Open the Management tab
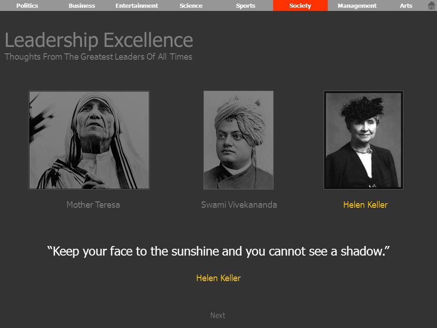 pos(357,5)
